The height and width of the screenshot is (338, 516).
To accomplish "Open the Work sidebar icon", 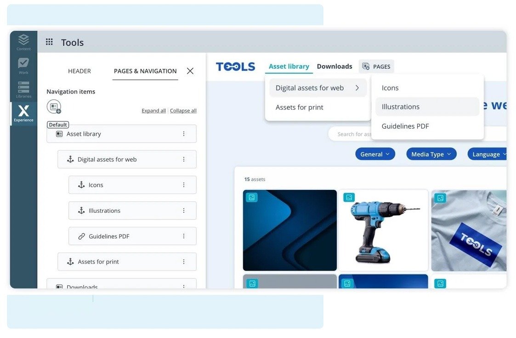I will pos(23,65).
